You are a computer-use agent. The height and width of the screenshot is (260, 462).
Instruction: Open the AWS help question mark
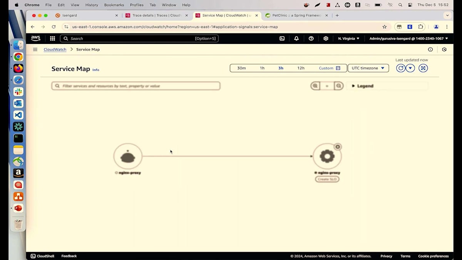tap(311, 39)
